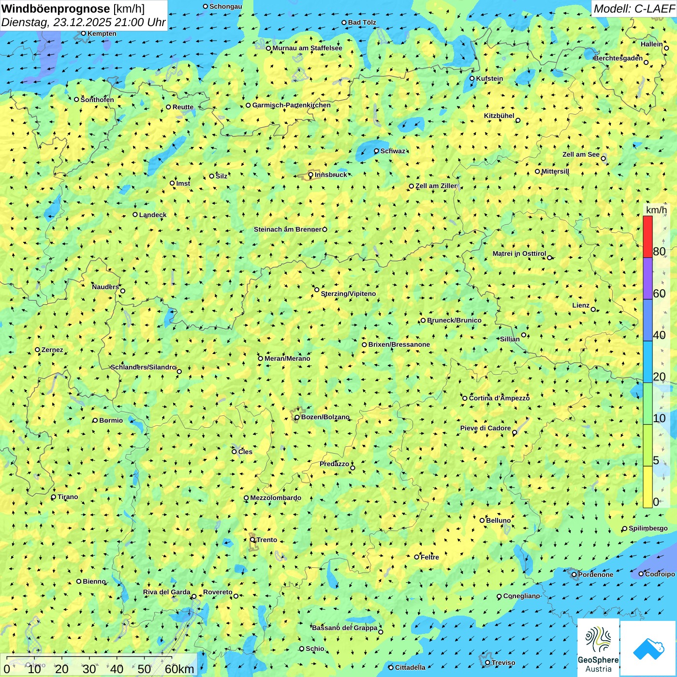
Task: Click the Schwaz location marker
Action: tap(376, 151)
